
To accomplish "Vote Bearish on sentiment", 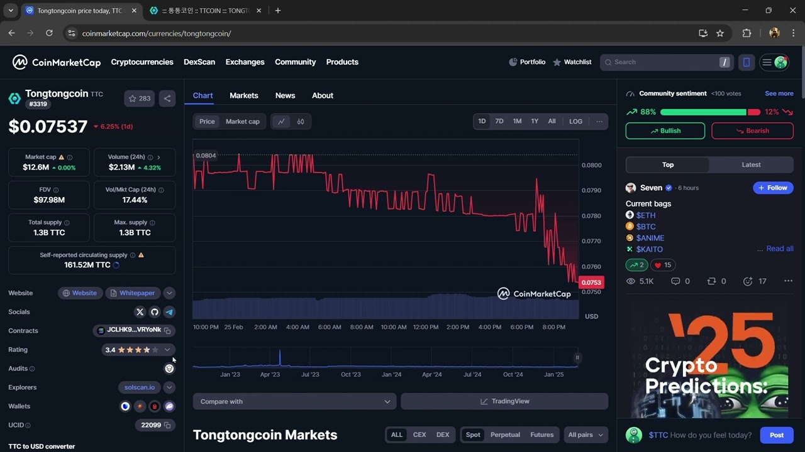I will pos(752,131).
